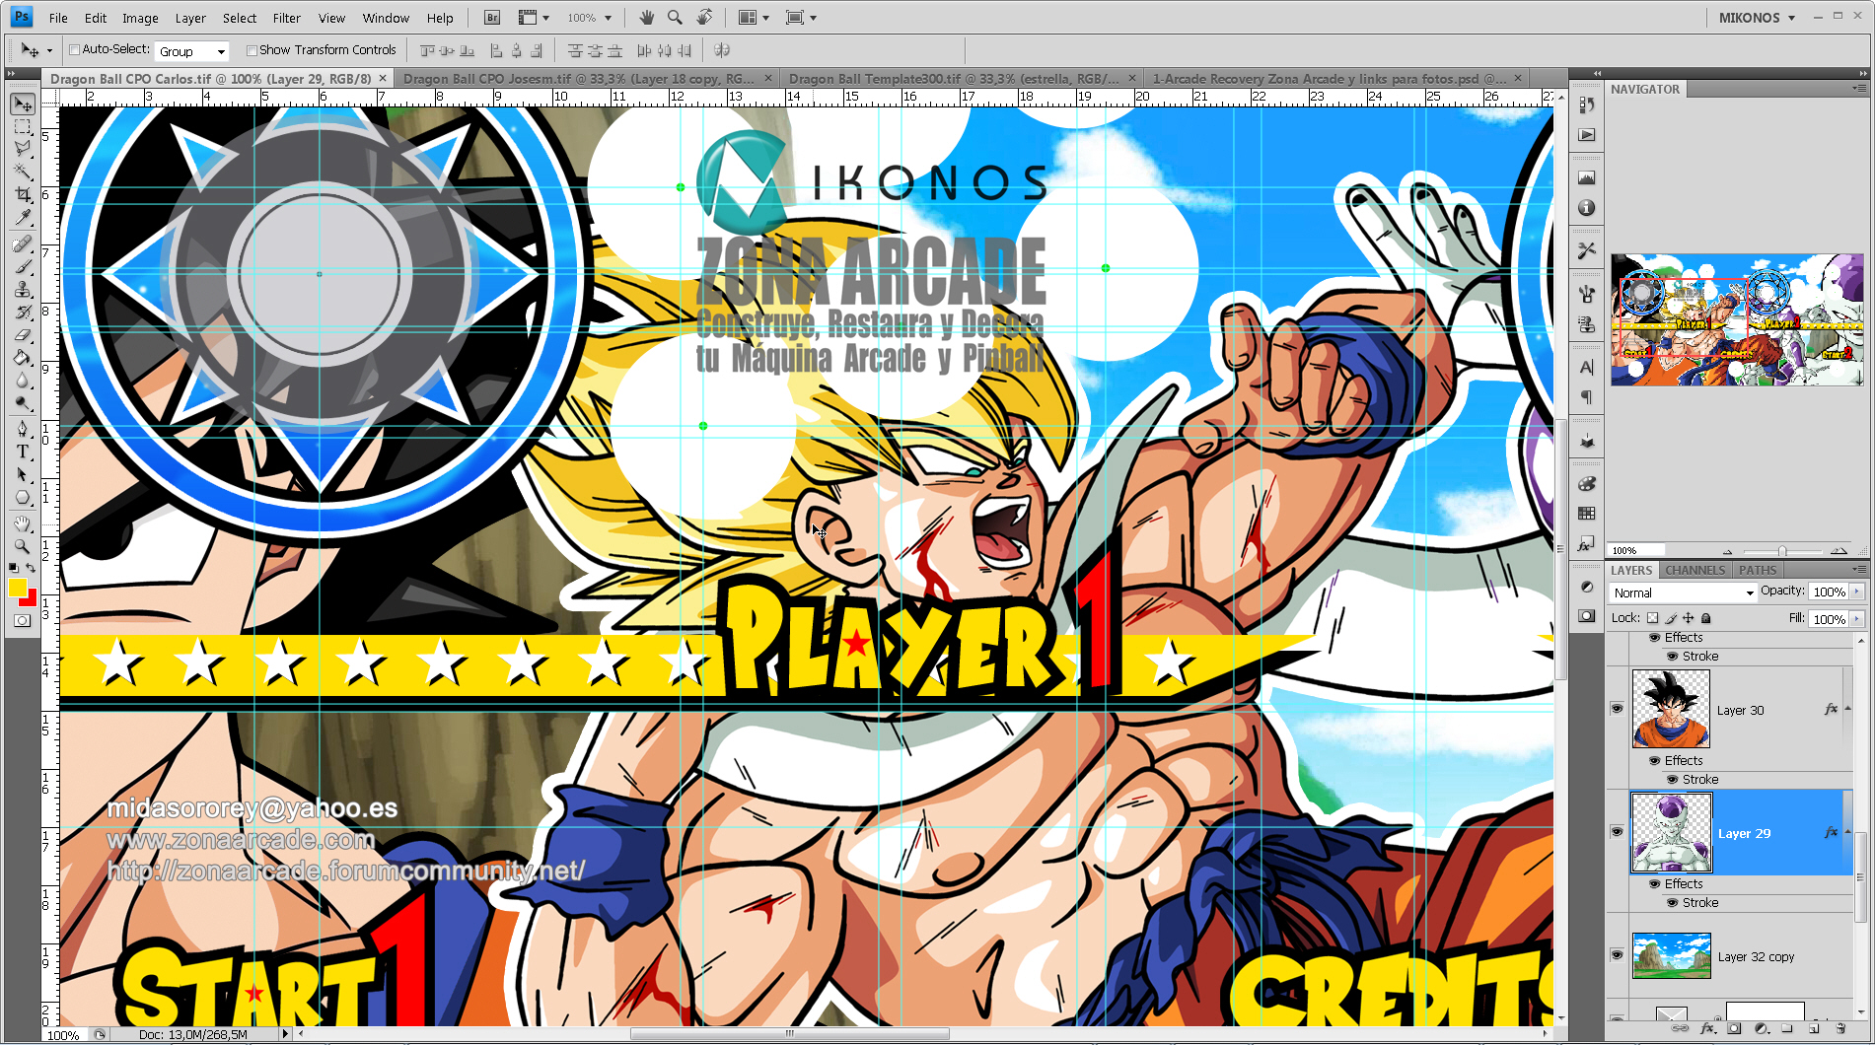Open the Filter menu
The height and width of the screenshot is (1046, 1875).
tap(286, 18)
